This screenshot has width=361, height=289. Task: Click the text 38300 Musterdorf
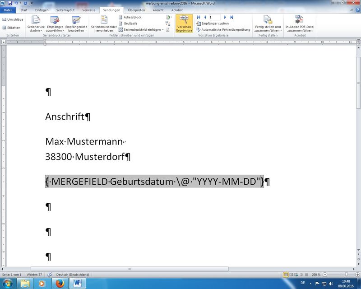(x=85, y=157)
